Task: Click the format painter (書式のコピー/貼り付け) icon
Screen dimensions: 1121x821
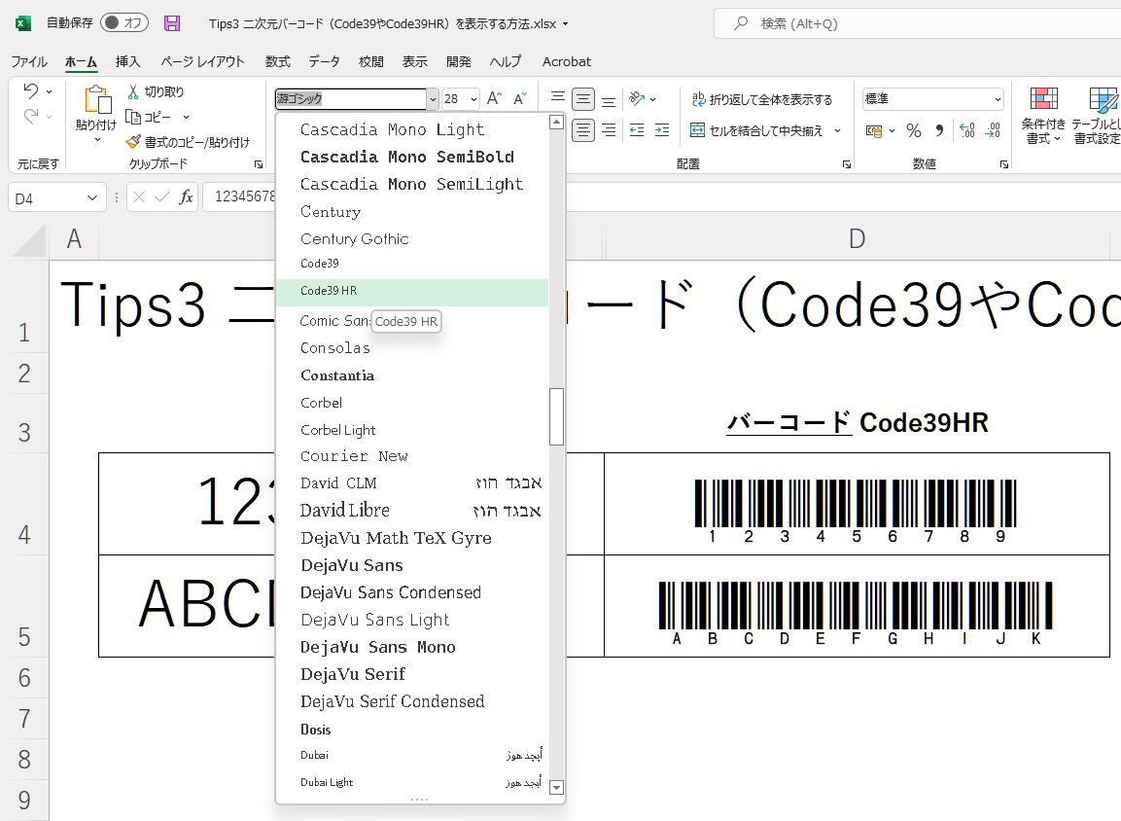Action: (134, 142)
